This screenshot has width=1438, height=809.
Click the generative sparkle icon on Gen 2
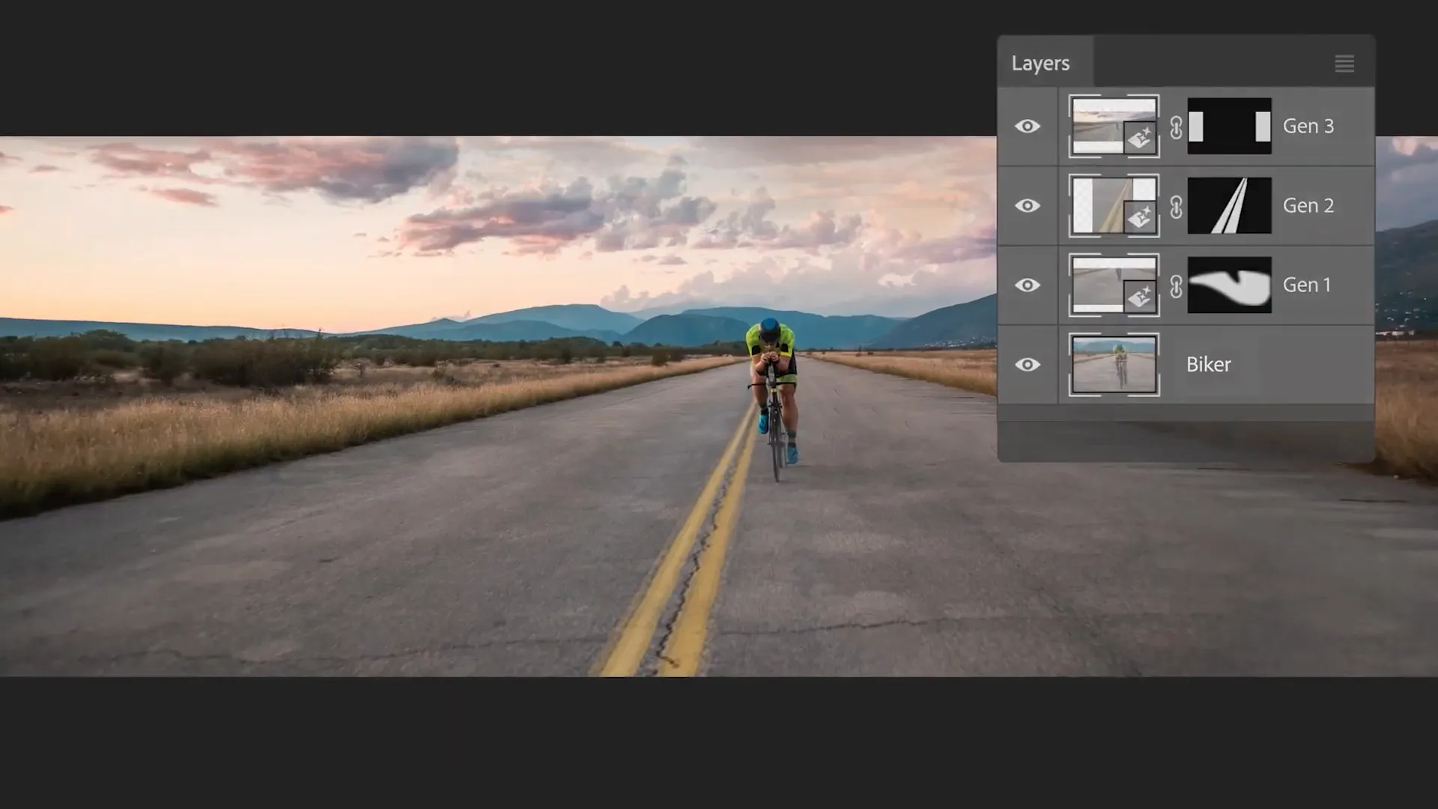point(1140,218)
